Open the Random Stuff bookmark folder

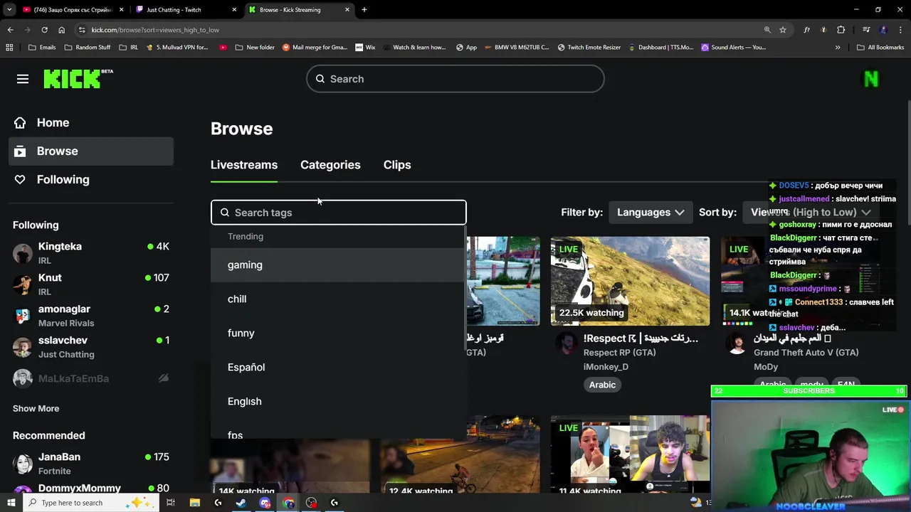(x=87, y=48)
